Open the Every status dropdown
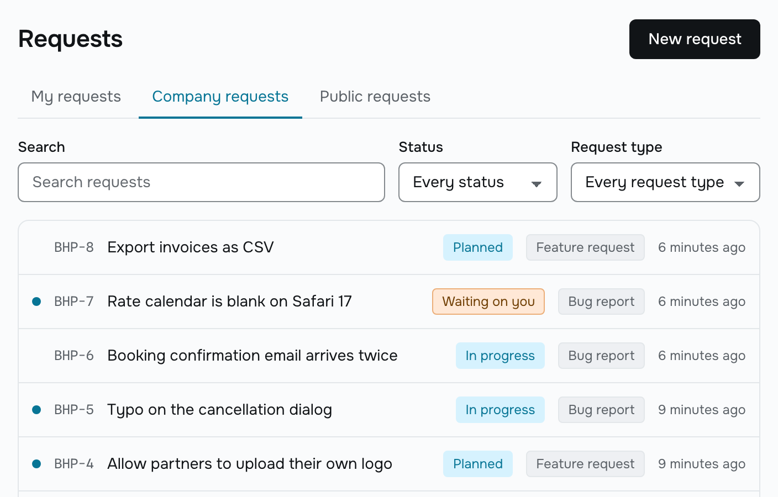This screenshot has width=778, height=497. (478, 182)
